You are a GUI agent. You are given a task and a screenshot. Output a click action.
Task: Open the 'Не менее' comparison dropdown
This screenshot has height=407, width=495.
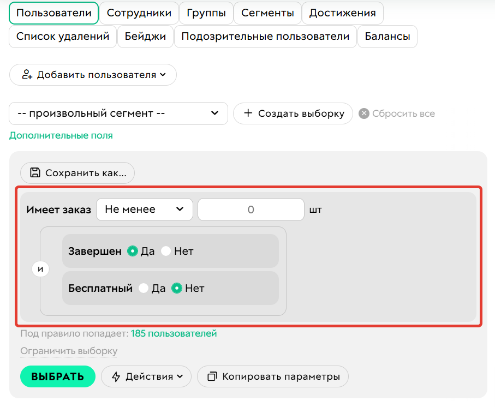tap(144, 209)
